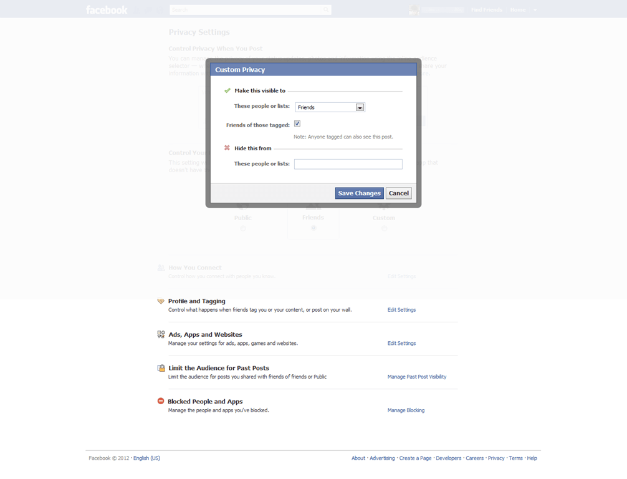Click the Ads, Apps and Websites icon

click(161, 334)
